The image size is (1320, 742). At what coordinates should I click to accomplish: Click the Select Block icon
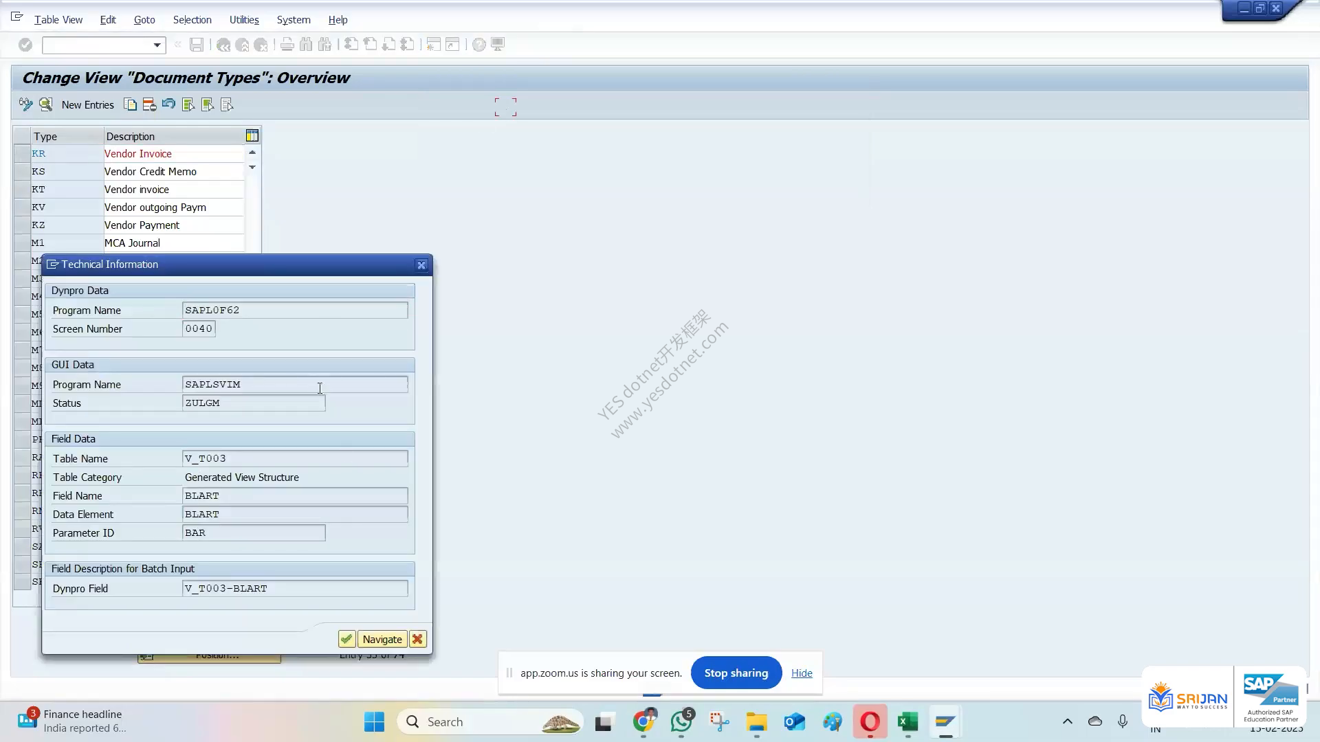click(x=208, y=104)
